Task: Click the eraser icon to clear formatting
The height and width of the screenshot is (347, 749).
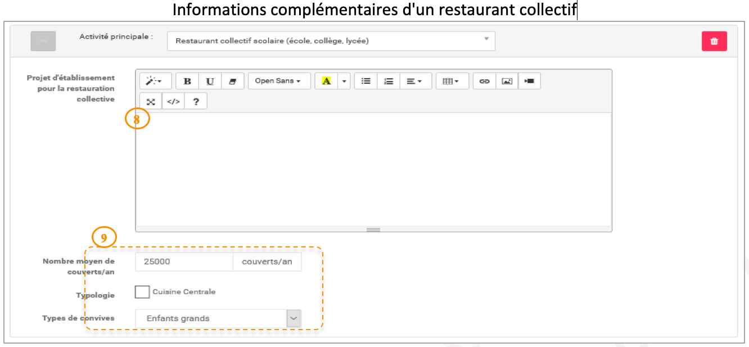Action: pos(232,81)
